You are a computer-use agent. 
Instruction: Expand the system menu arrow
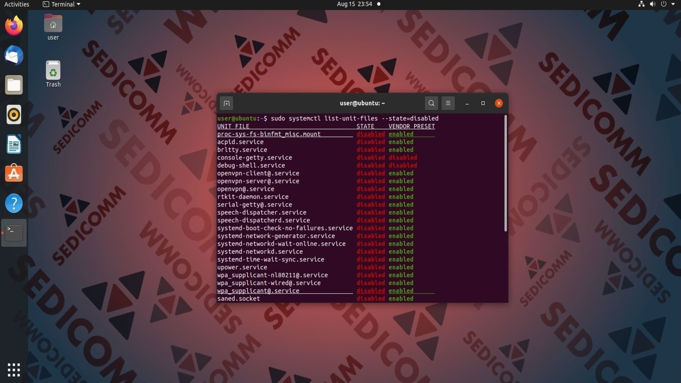[x=673, y=4]
